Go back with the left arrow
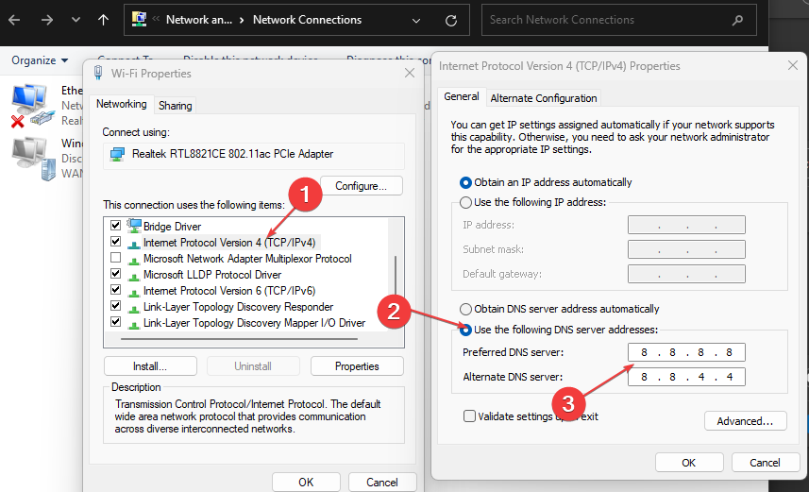 click(x=14, y=20)
